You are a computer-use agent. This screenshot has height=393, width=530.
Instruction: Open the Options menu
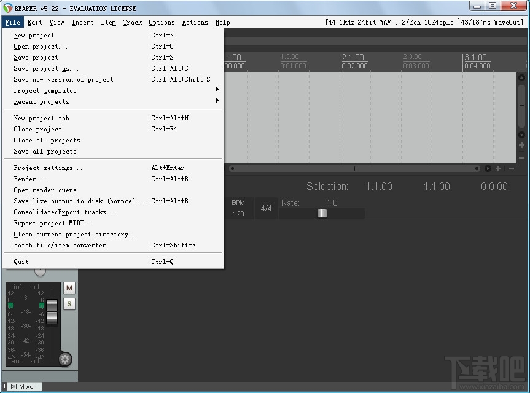(162, 22)
